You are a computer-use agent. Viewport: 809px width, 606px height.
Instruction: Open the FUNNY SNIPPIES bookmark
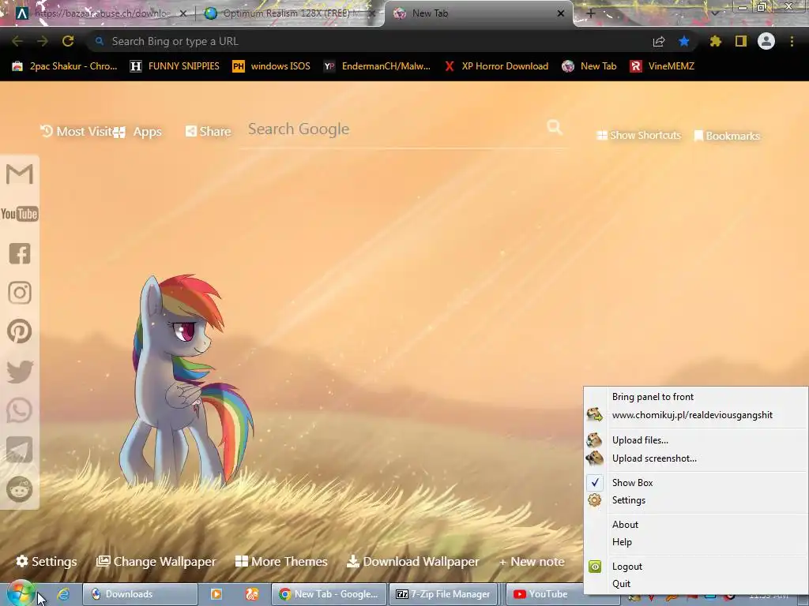point(175,66)
